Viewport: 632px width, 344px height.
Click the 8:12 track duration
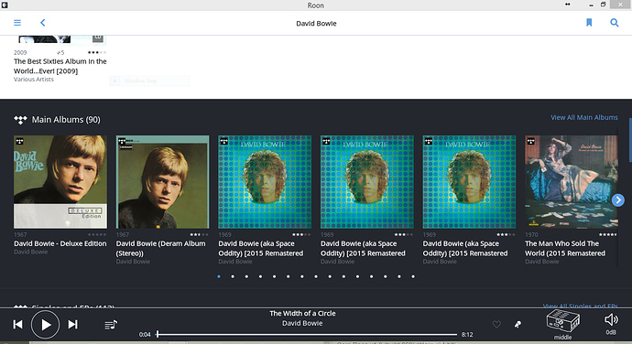click(467, 334)
